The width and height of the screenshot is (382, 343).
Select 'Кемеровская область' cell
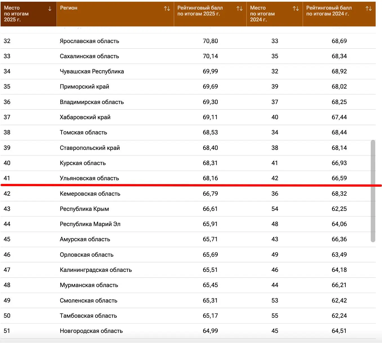pyautogui.click(x=90, y=194)
